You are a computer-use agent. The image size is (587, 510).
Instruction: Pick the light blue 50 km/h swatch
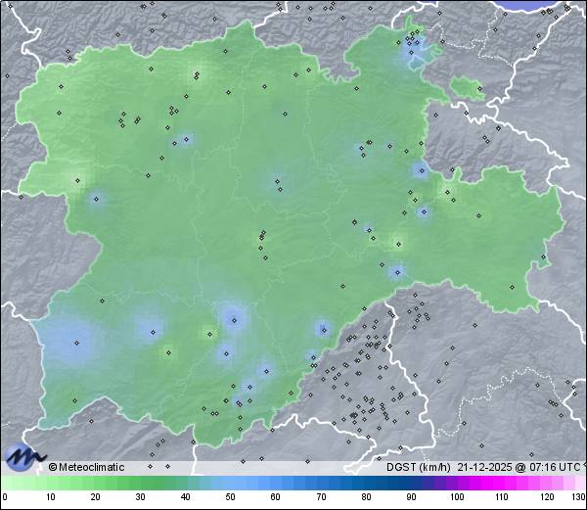230,484
